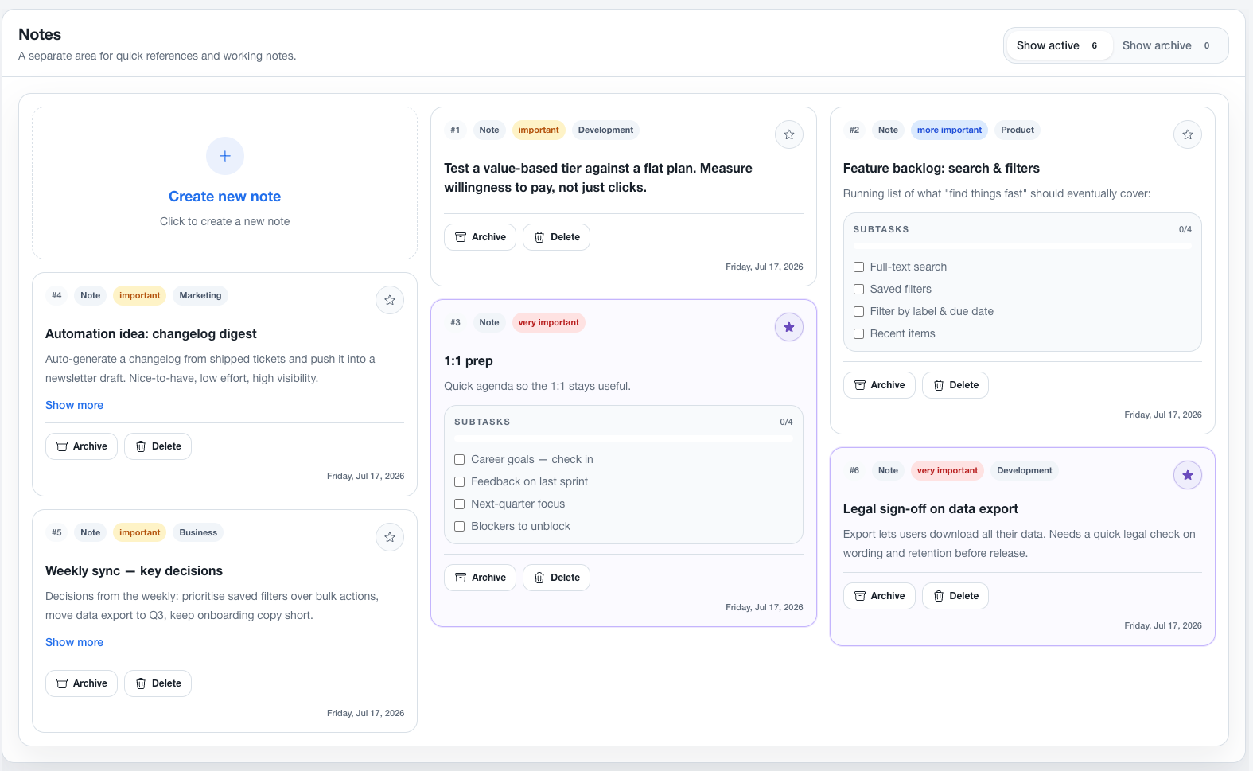This screenshot has height=771, width=1253.
Task: Tick Career goals — check in
Action: [459, 460]
